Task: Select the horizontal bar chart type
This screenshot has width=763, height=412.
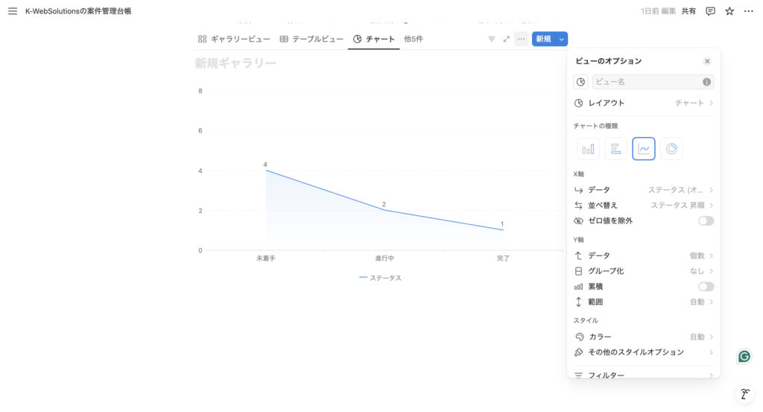Action: pos(615,149)
